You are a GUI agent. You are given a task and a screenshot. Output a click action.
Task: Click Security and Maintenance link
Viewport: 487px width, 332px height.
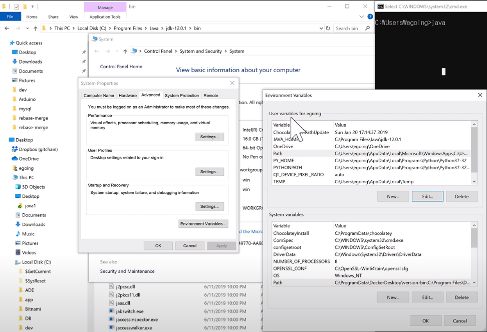(x=127, y=271)
